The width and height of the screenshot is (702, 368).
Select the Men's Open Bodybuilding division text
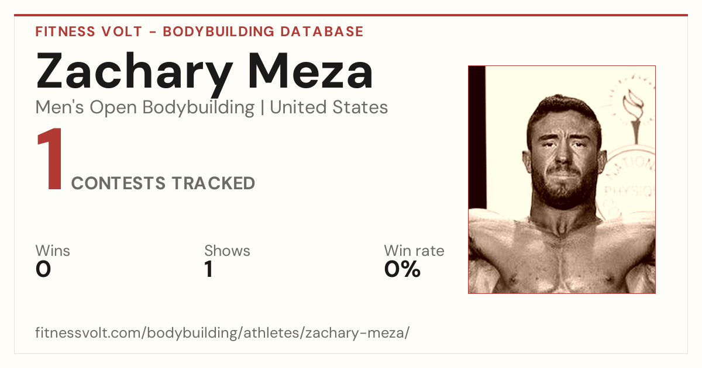tap(145, 107)
